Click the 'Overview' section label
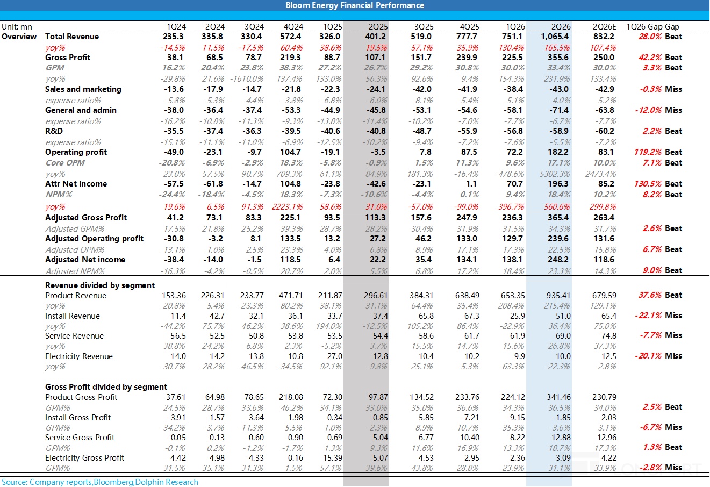 click(19, 37)
